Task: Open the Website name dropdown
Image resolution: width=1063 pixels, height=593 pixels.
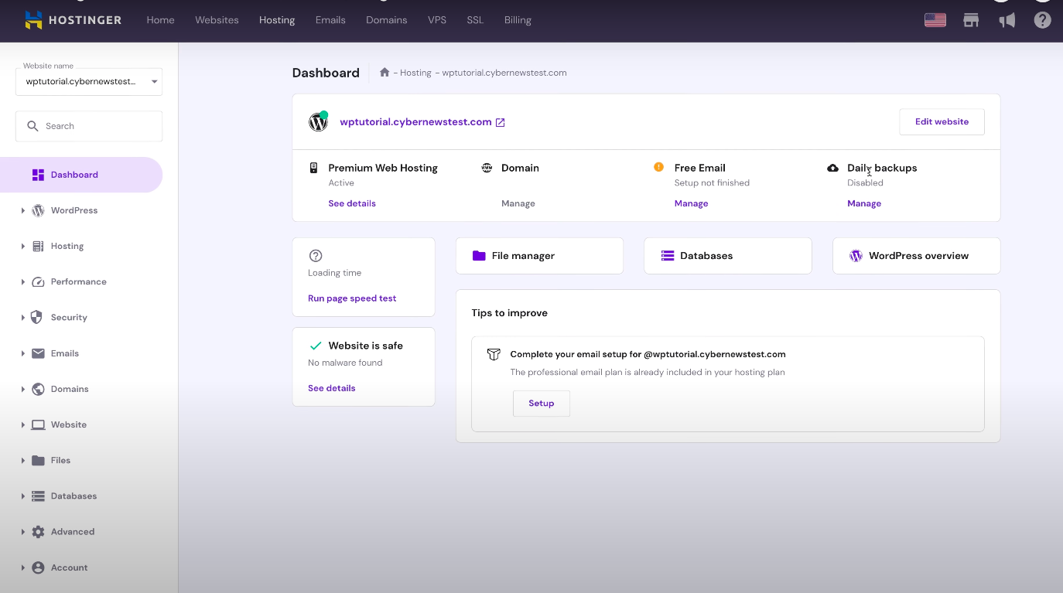Action: coord(88,81)
